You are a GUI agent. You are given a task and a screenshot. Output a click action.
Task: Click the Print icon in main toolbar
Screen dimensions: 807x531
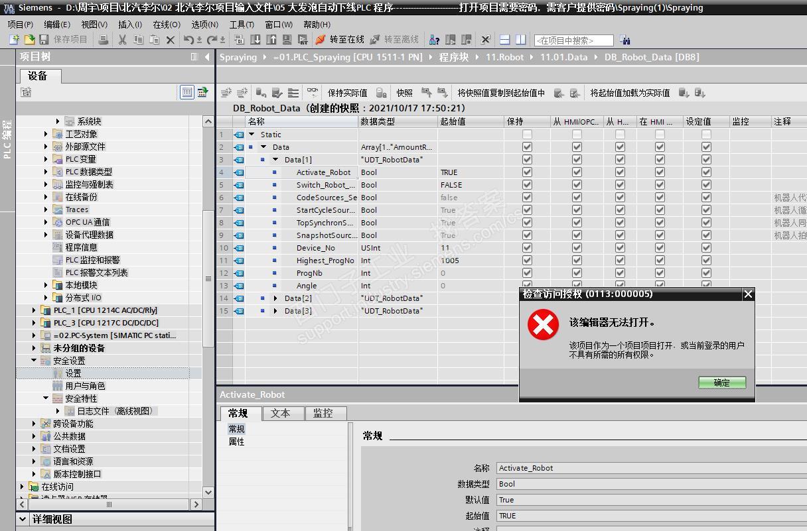pyautogui.click(x=103, y=40)
